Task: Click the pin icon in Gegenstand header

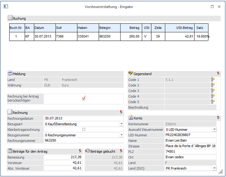Action: pos(219,73)
